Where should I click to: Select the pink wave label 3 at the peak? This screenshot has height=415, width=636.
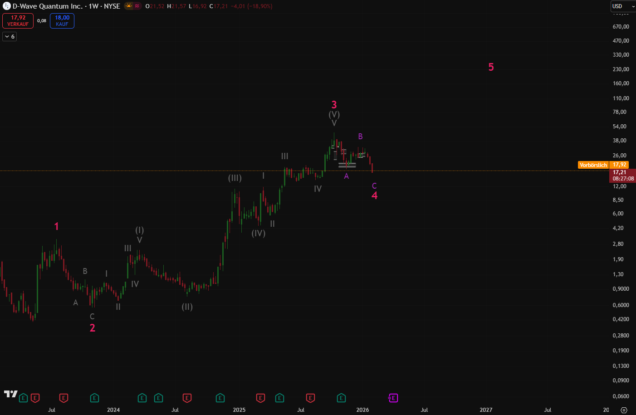click(x=334, y=104)
